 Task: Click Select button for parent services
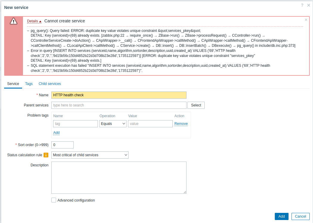196,105
